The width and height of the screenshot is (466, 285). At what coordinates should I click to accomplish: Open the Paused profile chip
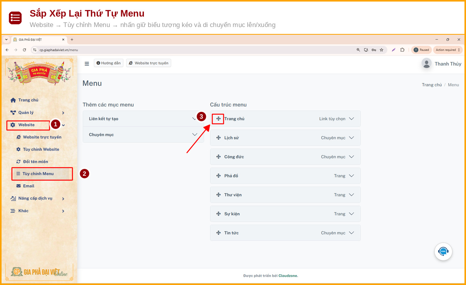[x=421, y=50]
